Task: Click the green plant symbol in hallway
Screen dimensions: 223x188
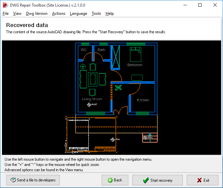Action: (x=118, y=88)
